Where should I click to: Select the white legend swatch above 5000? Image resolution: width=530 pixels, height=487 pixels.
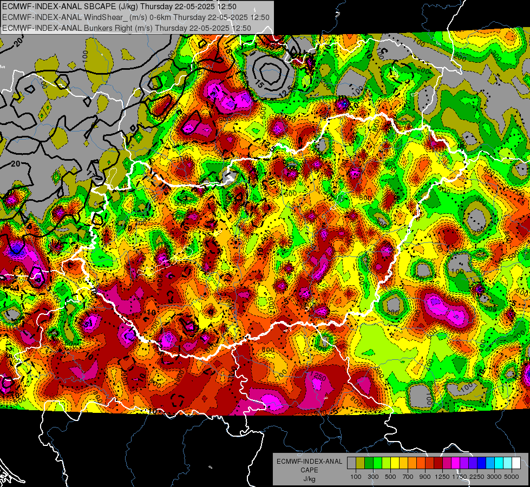point(516,463)
